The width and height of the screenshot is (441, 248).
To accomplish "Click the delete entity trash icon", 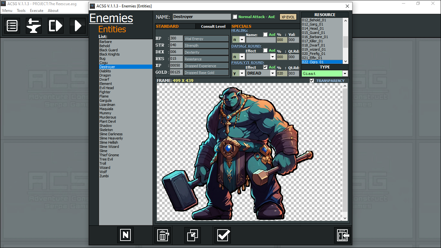I will point(162,235).
